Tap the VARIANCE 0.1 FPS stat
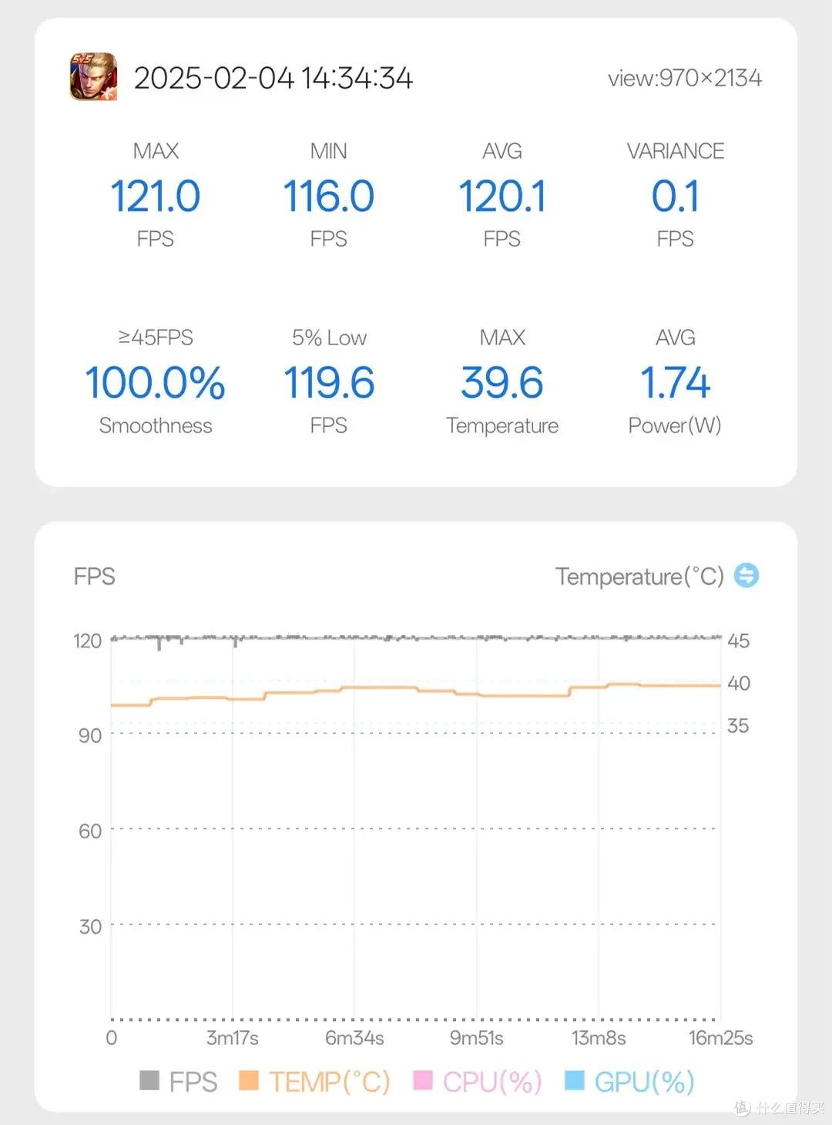832x1125 pixels. pyautogui.click(x=676, y=196)
